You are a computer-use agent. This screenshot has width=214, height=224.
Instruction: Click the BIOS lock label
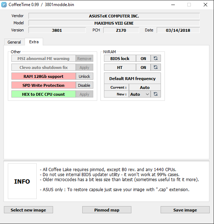click(x=120, y=58)
